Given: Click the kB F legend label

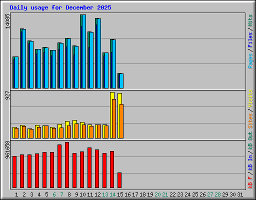Looking at the screenshot, I should click(250, 182).
